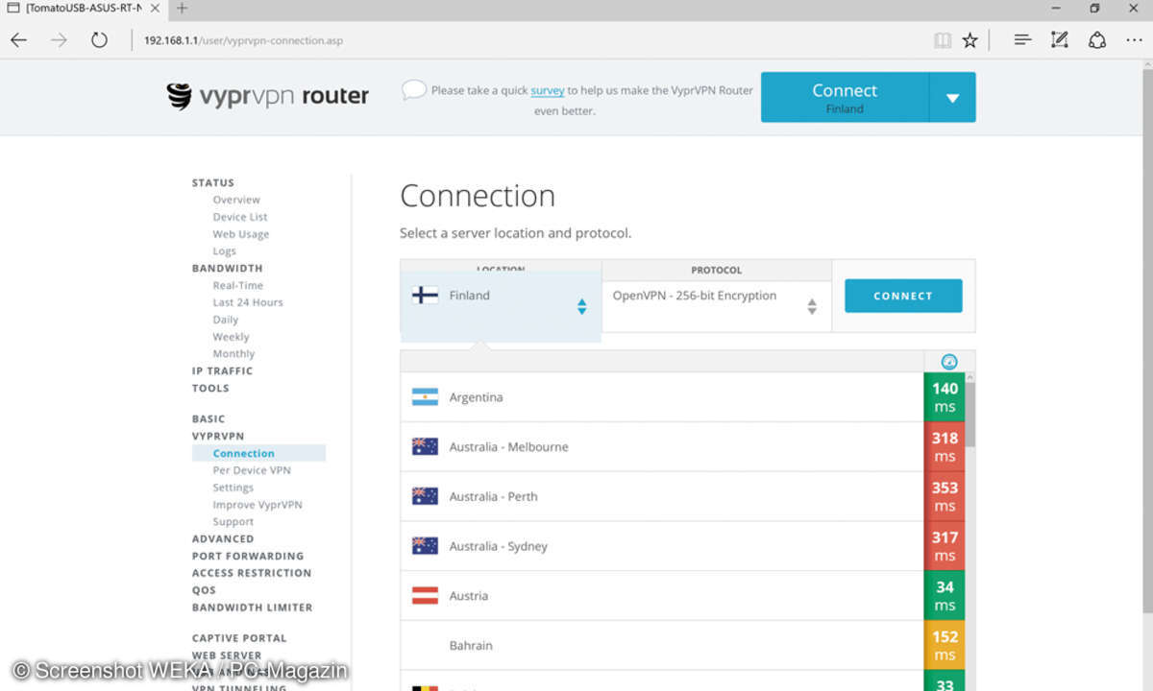Click the speech bubble survey icon
This screenshot has height=691, width=1153.
(413, 90)
